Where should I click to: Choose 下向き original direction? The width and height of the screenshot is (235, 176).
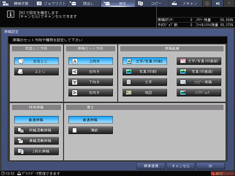[x=90, y=82]
